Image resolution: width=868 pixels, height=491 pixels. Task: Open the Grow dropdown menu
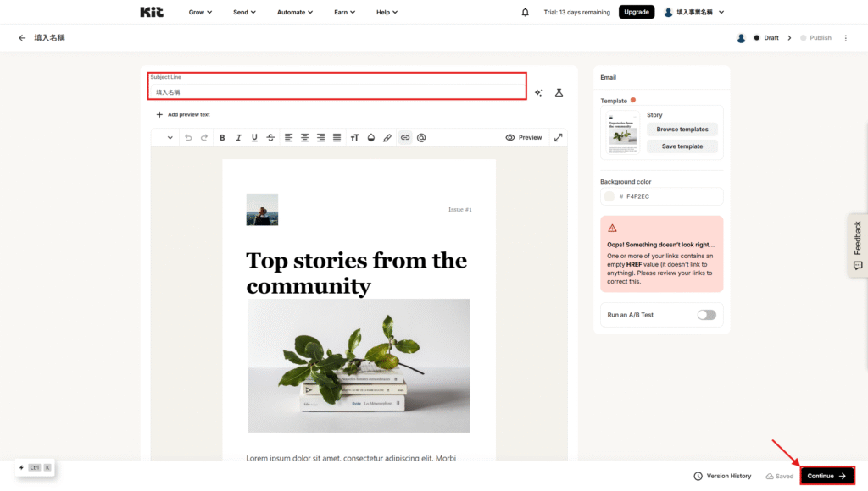200,12
